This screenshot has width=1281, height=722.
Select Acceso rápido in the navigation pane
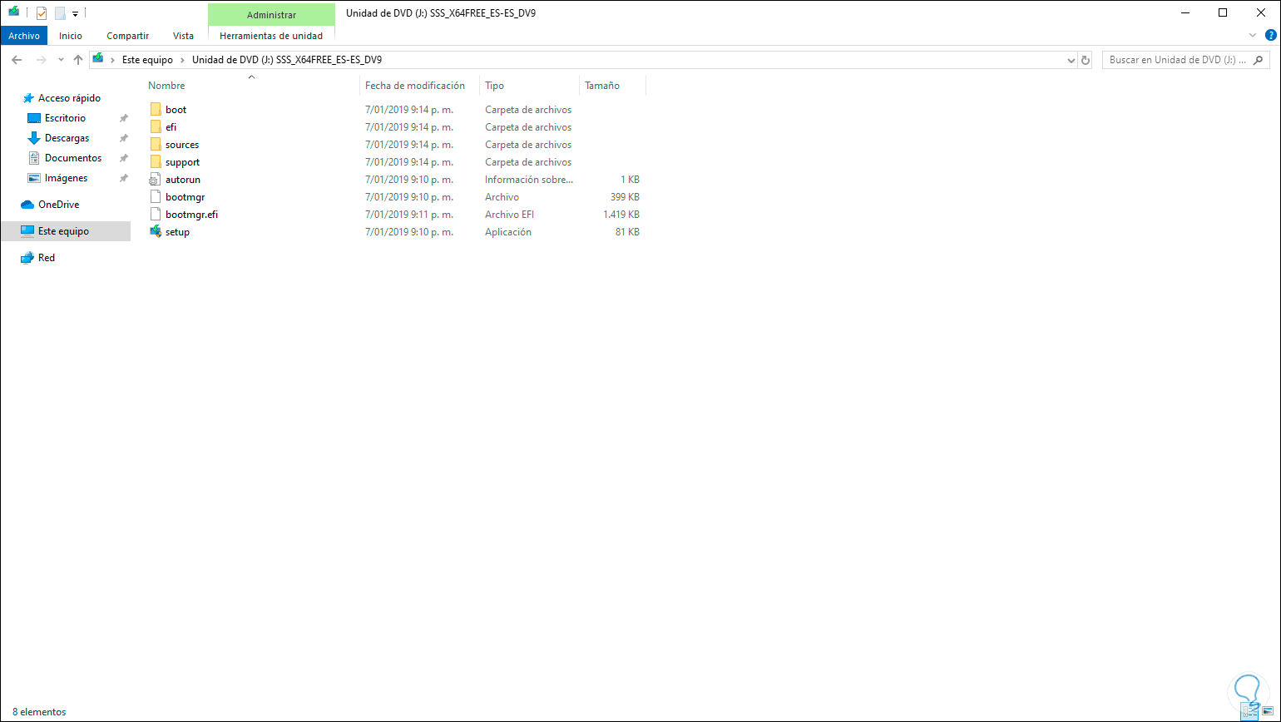pos(69,98)
